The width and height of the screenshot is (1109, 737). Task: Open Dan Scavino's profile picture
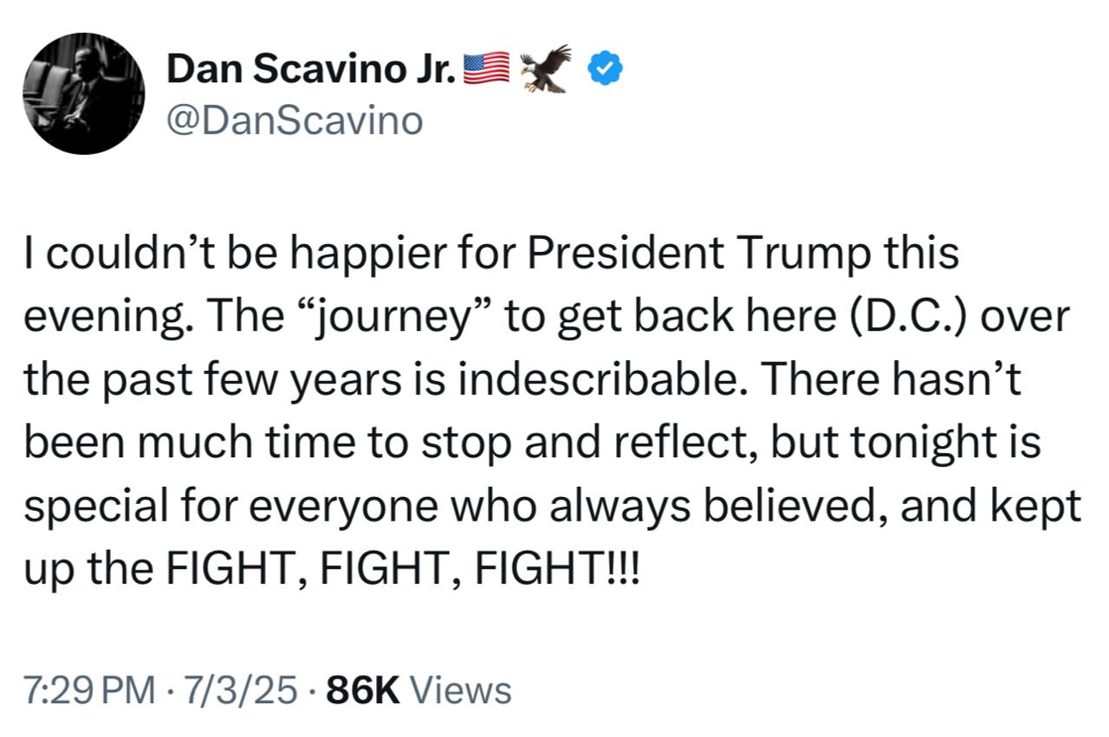(x=83, y=94)
